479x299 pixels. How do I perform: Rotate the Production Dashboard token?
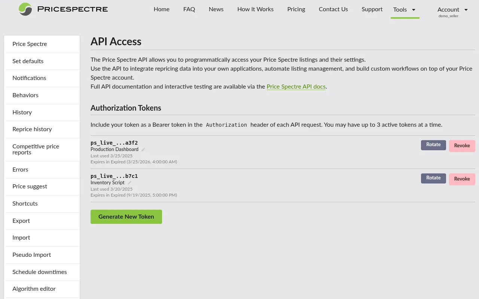(x=433, y=145)
